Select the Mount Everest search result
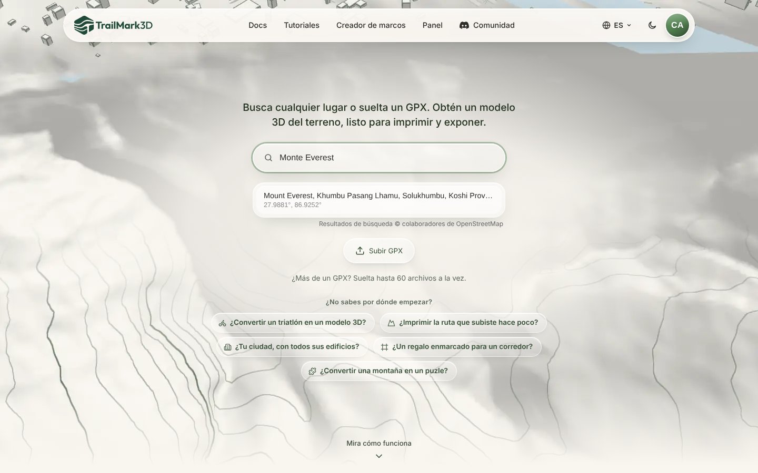 (x=379, y=200)
